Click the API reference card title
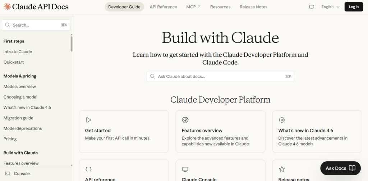368x181 pixels. pos(100,179)
